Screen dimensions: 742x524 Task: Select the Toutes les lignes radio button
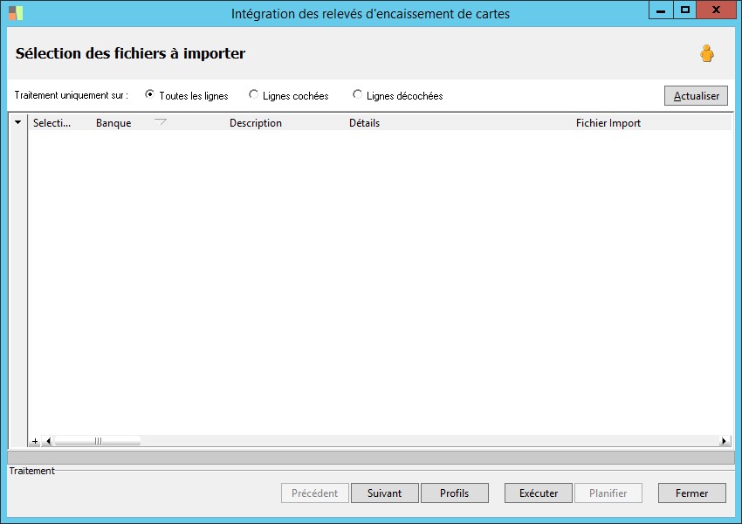pyautogui.click(x=149, y=94)
